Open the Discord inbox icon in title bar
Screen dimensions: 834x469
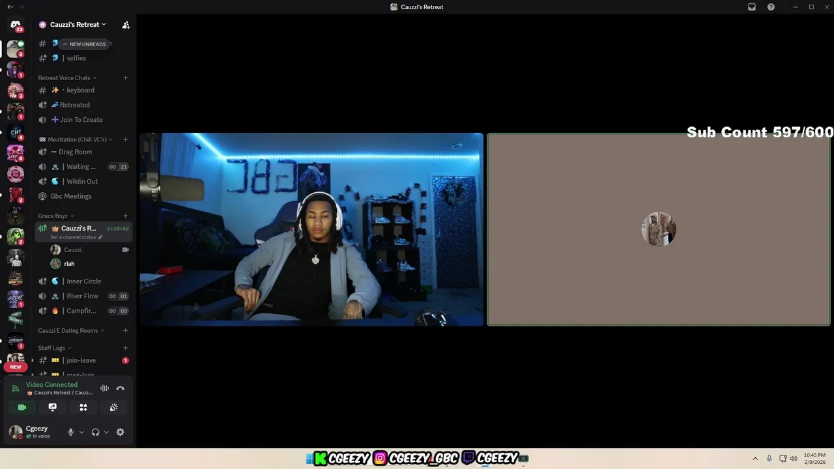click(x=752, y=7)
